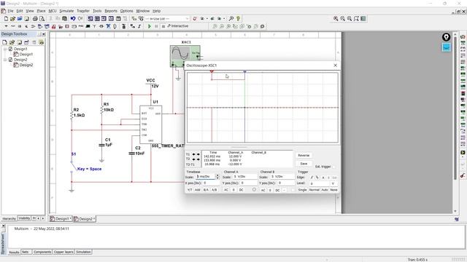This screenshot has height=262, width=467.
Task: Click the Zoom out magnifier icon
Action: [x=343, y=18]
